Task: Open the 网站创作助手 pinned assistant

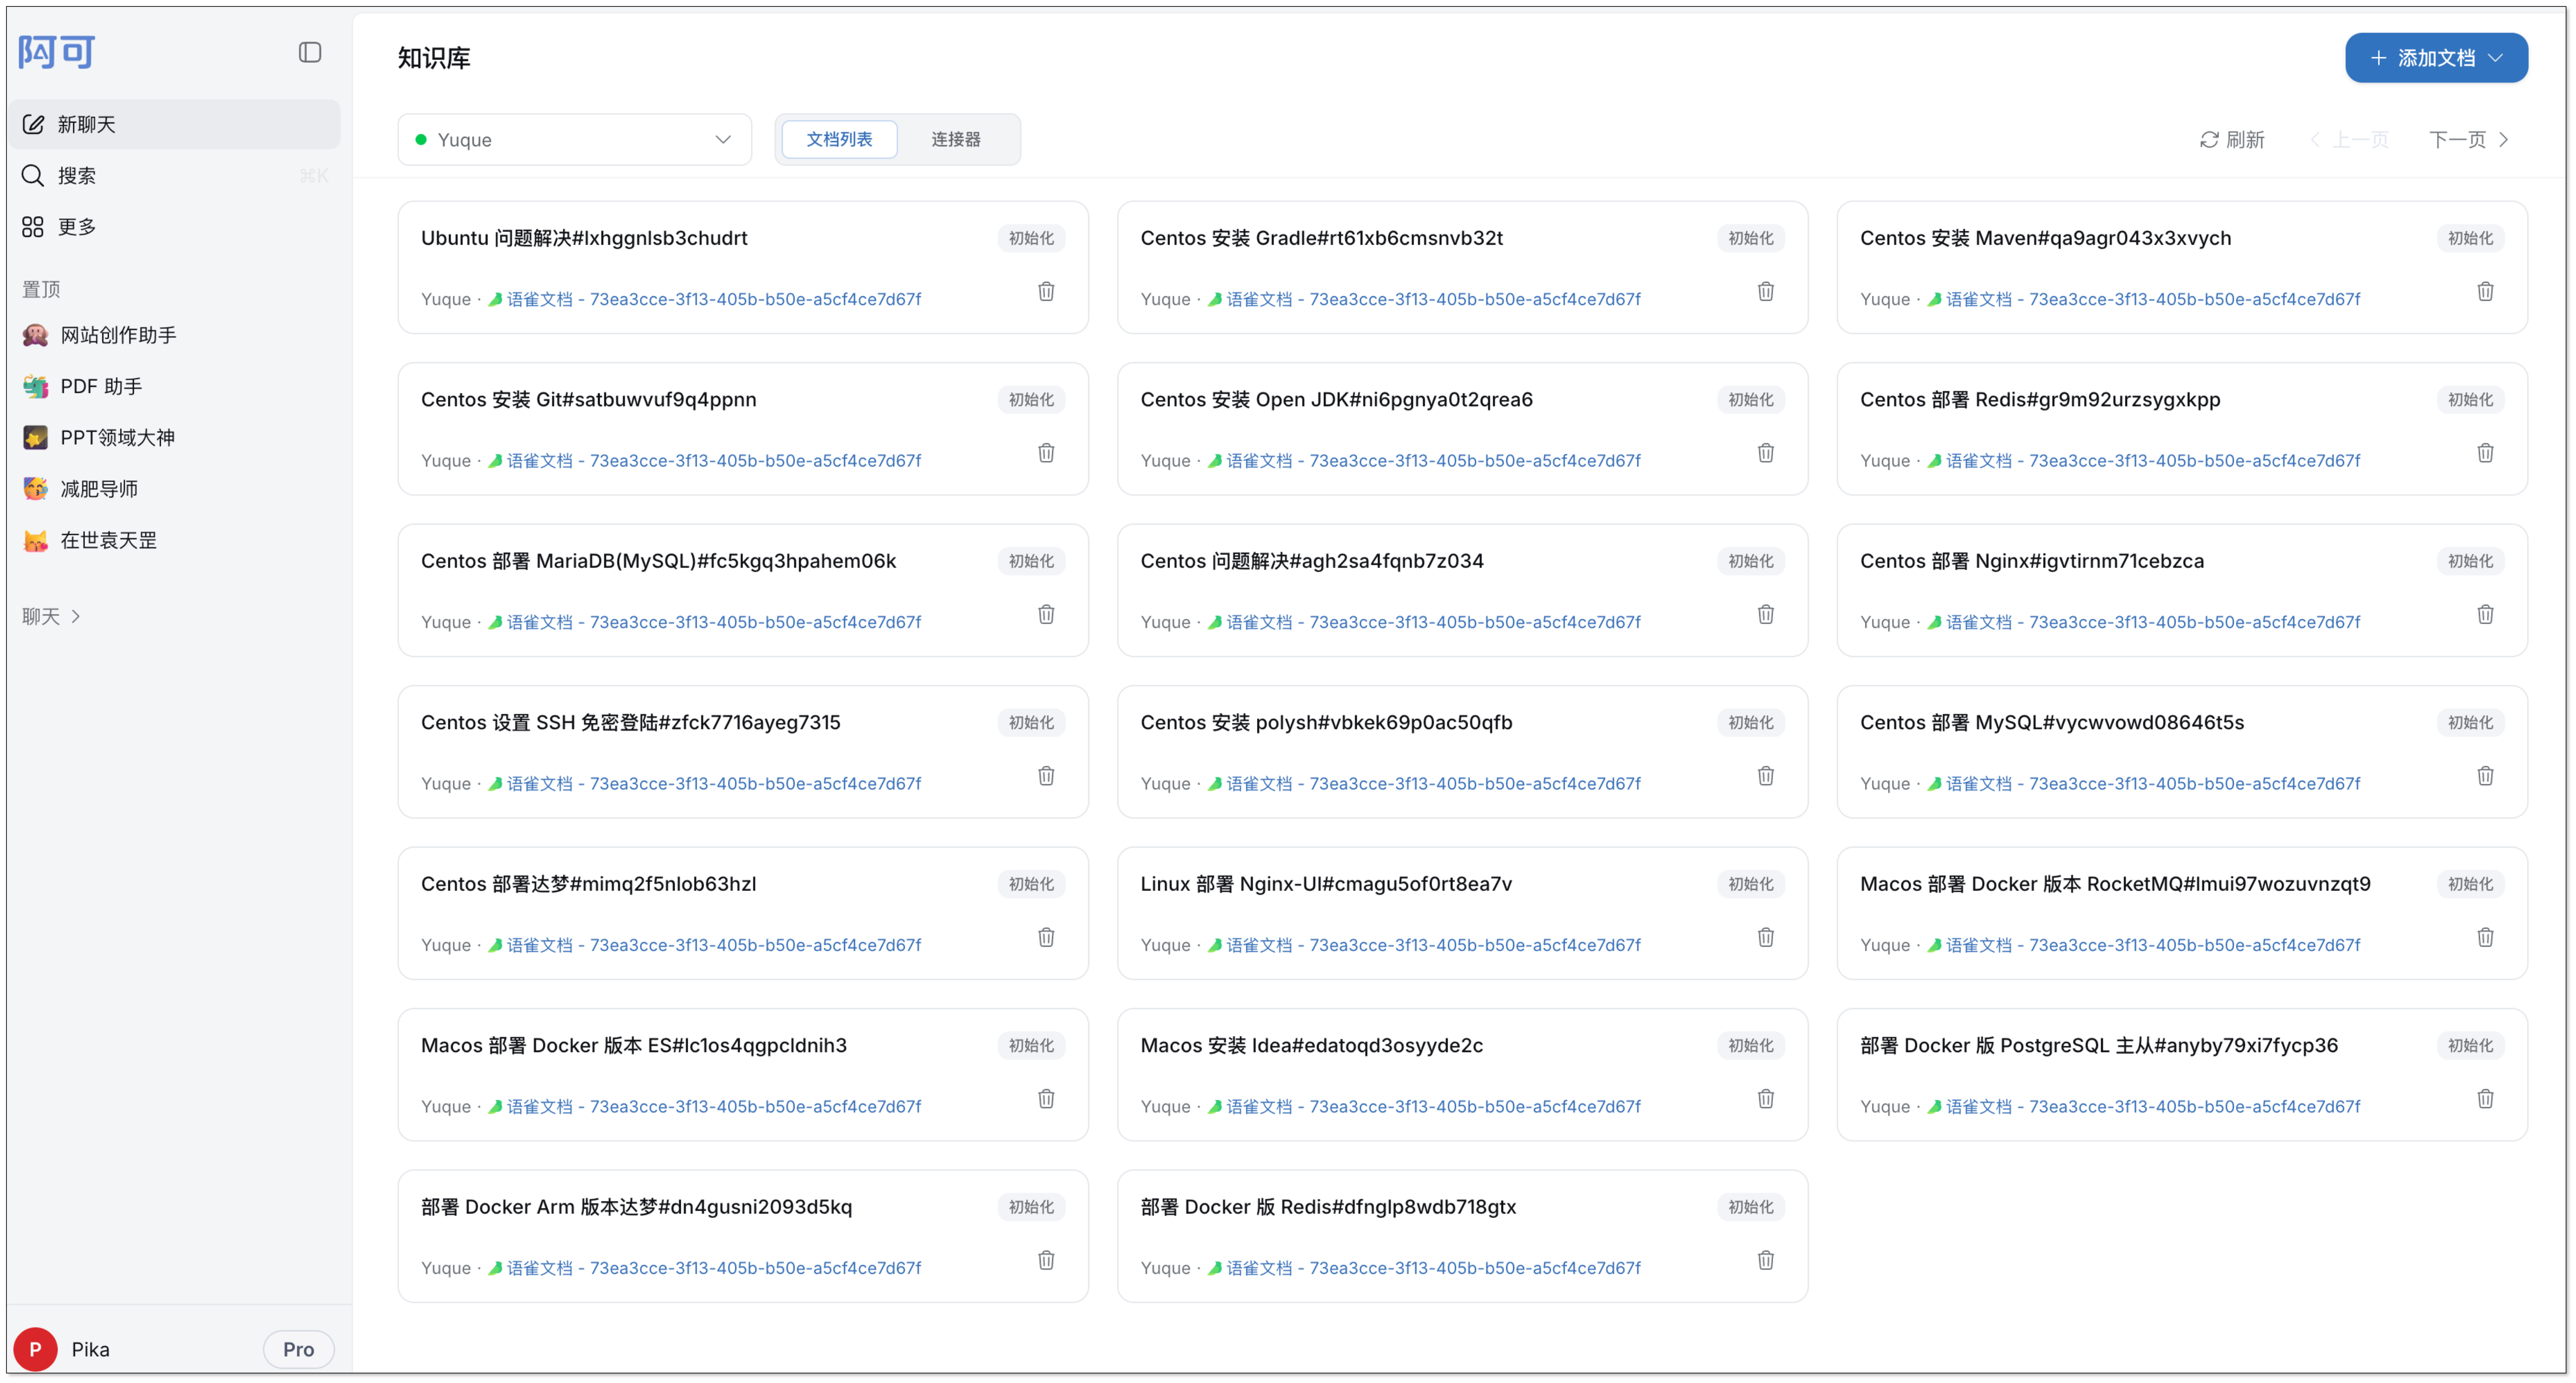Action: (174, 335)
